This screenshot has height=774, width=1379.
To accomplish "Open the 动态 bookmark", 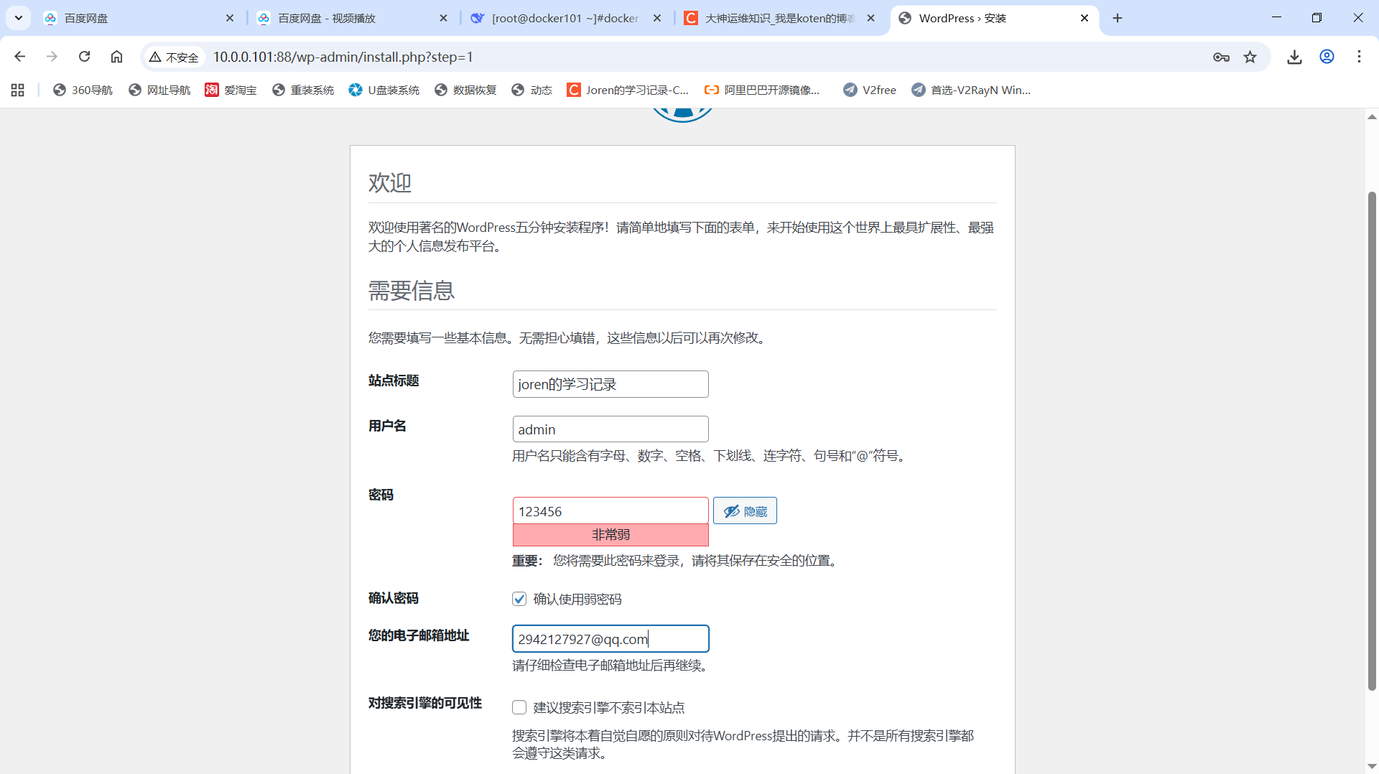I will pos(532,90).
